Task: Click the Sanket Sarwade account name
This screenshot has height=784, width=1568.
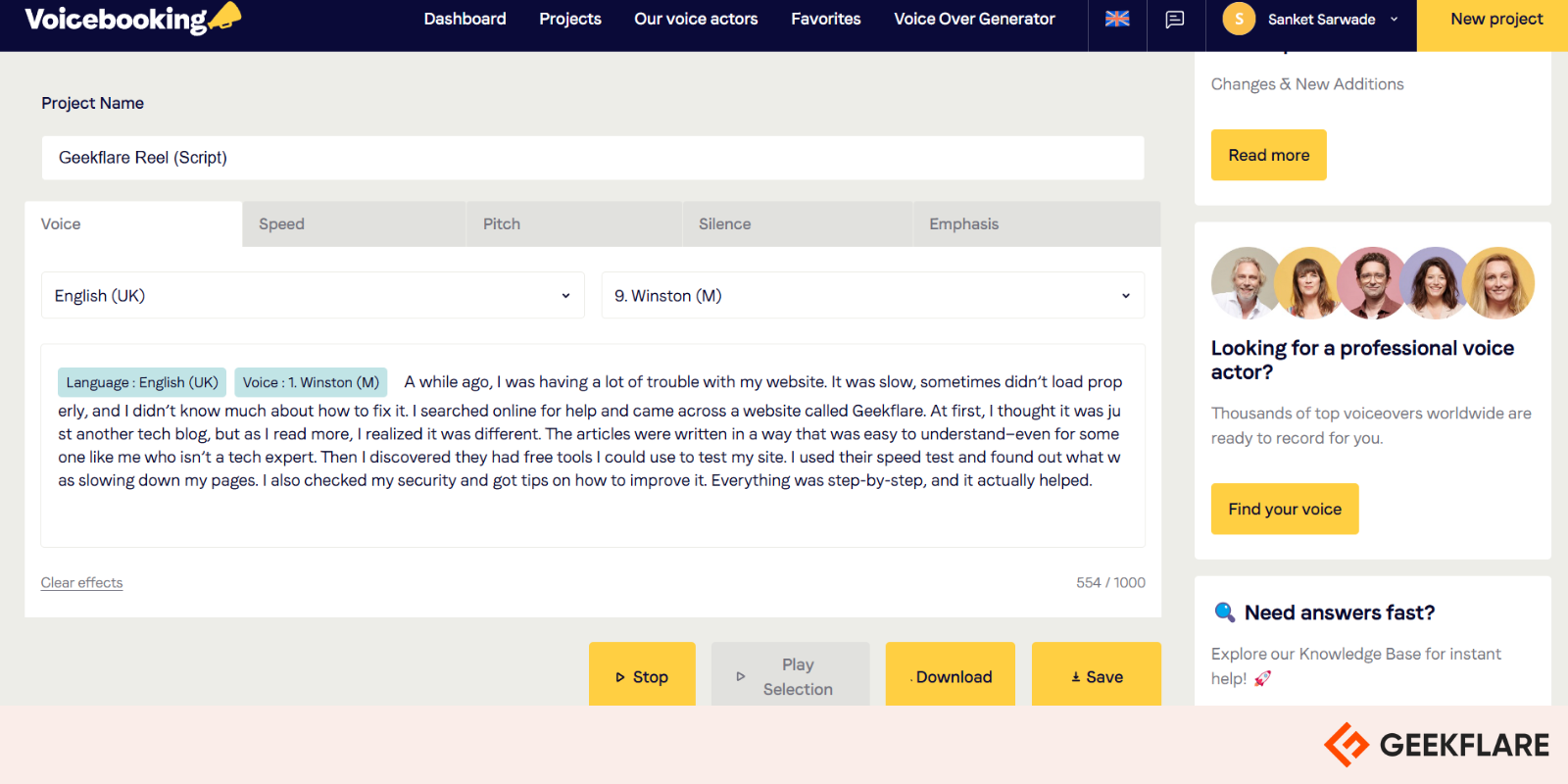Action: (x=1321, y=19)
